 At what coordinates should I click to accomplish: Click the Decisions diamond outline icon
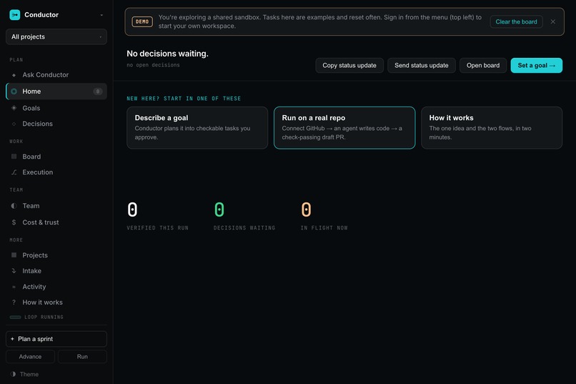[x=14, y=124]
